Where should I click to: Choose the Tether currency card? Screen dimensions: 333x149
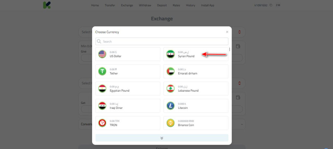pyautogui.click(x=128, y=71)
